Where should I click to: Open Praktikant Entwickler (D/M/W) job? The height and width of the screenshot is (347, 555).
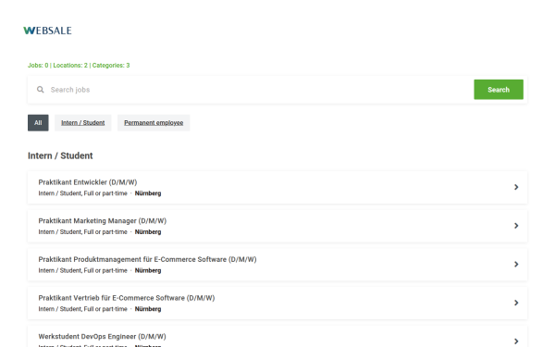click(x=277, y=187)
